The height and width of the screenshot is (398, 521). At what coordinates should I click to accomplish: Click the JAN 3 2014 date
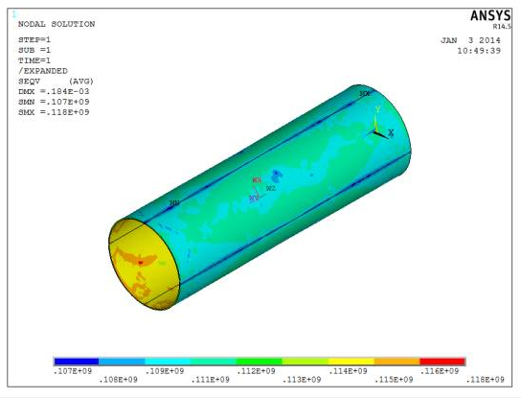click(470, 40)
